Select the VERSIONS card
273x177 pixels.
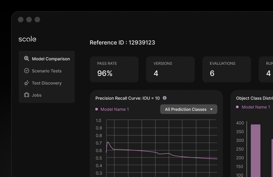tap(170, 69)
